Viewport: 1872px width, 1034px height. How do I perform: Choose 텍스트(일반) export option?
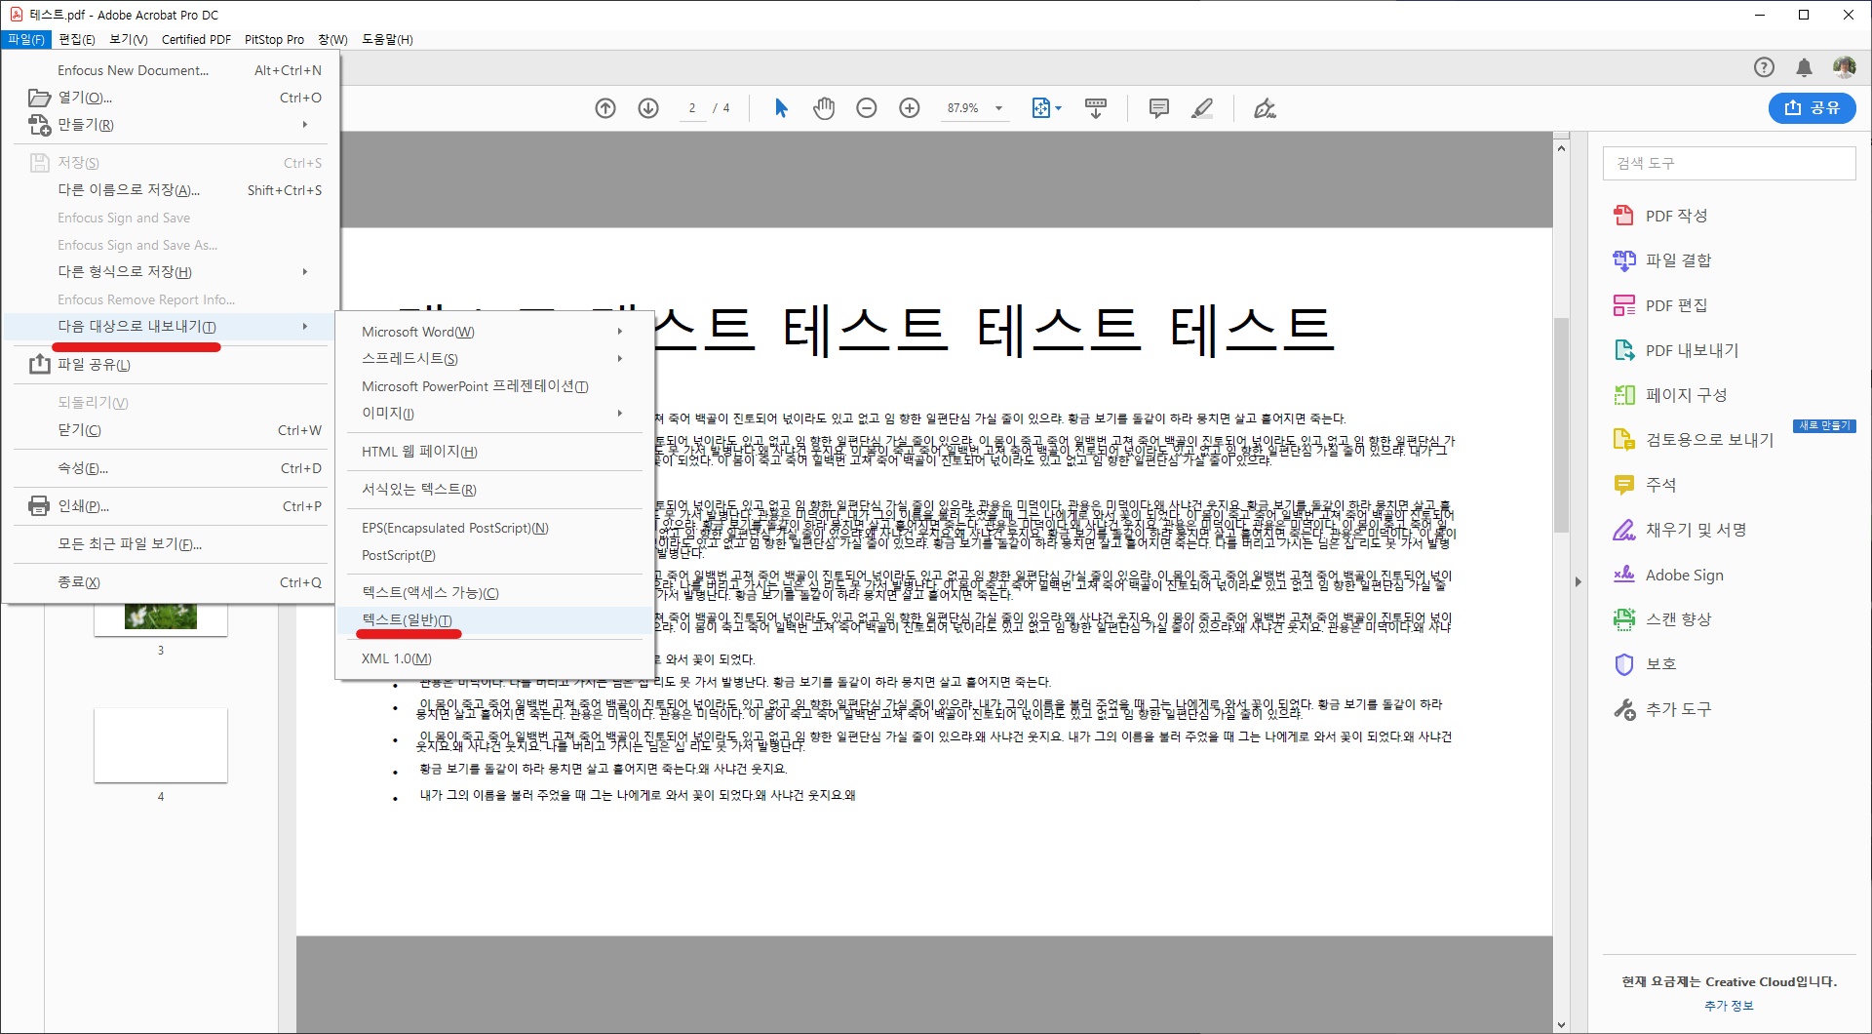pos(407,620)
